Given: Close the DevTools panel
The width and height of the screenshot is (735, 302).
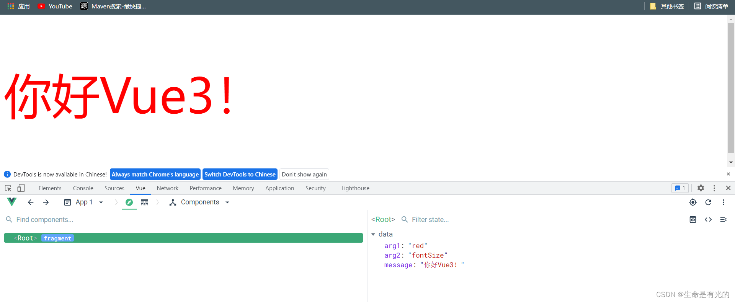Looking at the screenshot, I should pos(728,188).
